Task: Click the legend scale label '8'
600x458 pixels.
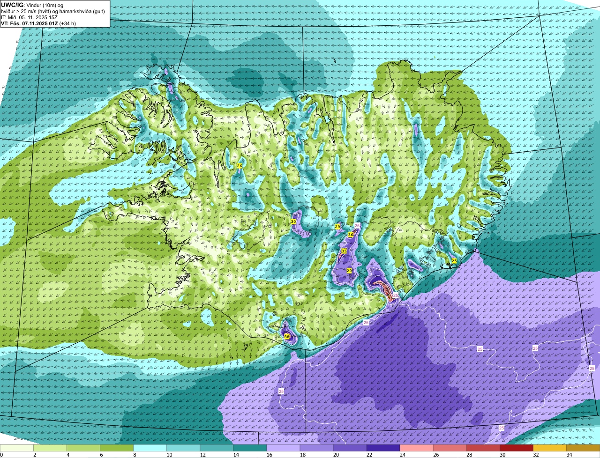Action: point(135,455)
